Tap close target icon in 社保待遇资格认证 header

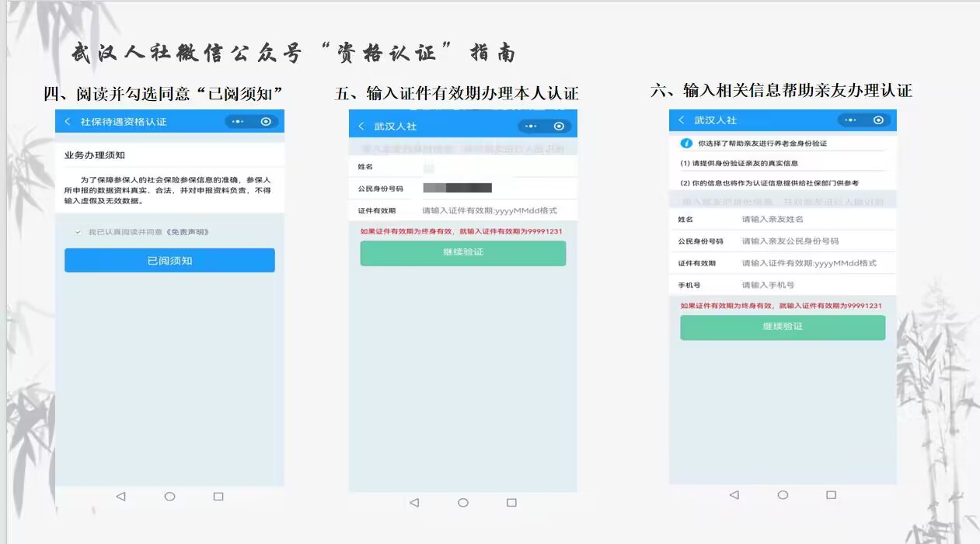coord(267,122)
